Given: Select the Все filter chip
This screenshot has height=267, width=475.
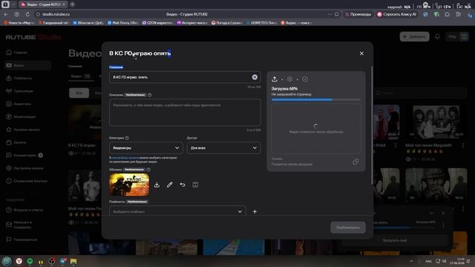Looking at the screenshot, I should tap(79, 93).
